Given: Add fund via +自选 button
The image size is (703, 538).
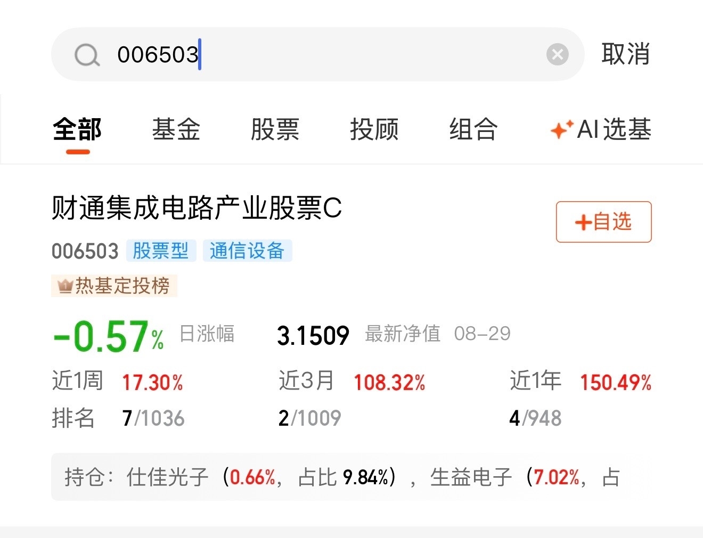Looking at the screenshot, I should pos(604,222).
